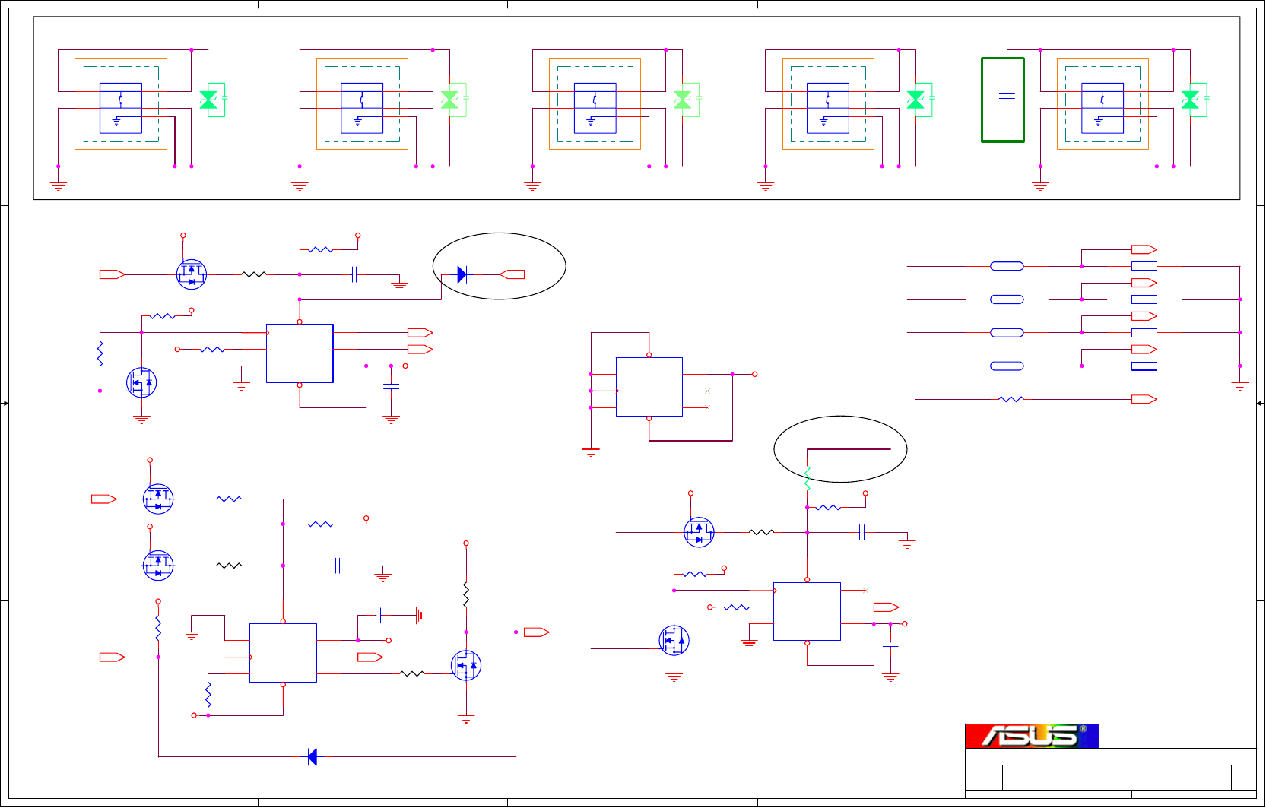Select the bottommost oval ferrite bead symbol
The width and height of the screenshot is (1266, 808).
(x=1007, y=366)
